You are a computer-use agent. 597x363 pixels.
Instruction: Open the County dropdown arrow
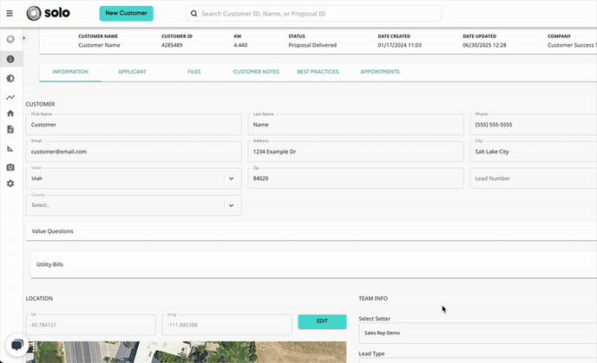231,205
